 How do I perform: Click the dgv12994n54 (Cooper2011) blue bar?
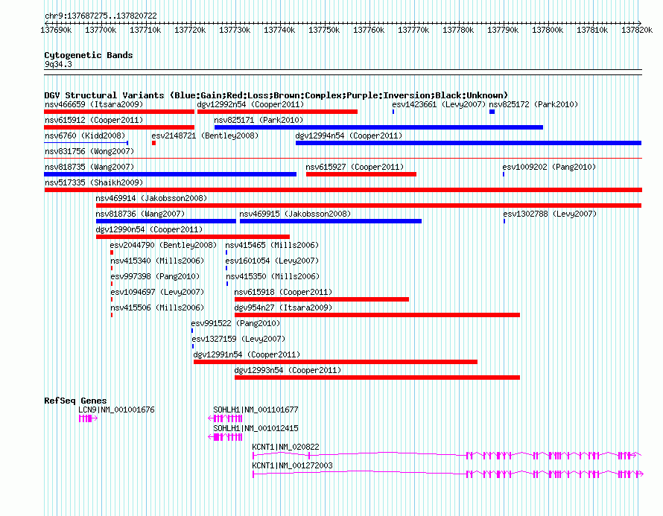(x=469, y=143)
